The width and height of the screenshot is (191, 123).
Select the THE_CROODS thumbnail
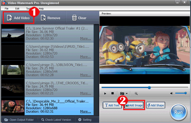(13, 88)
